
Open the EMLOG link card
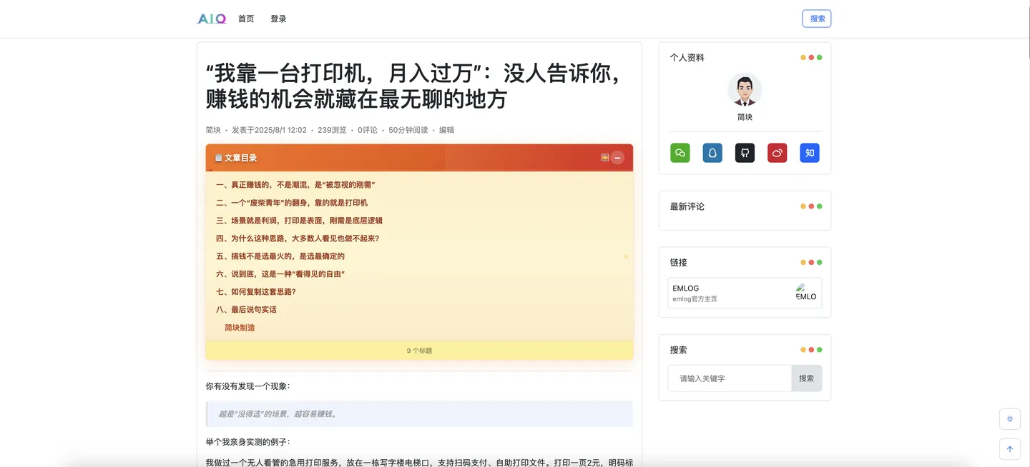745,293
